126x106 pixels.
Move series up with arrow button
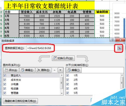54,70
